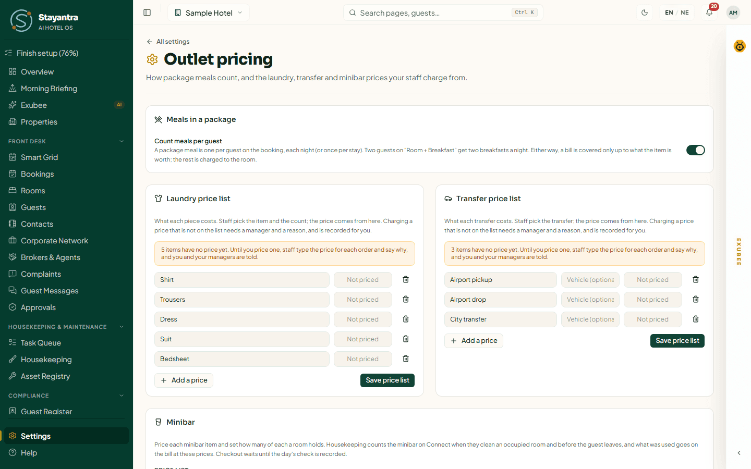Switch to dark mode moon icon
The width and height of the screenshot is (751, 469).
(645, 13)
